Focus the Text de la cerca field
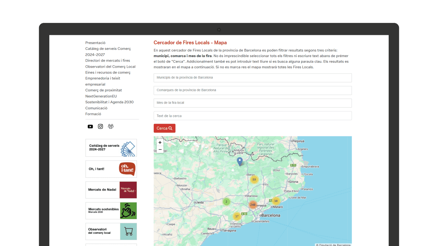This screenshot has width=438, height=246. pos(253,116)
